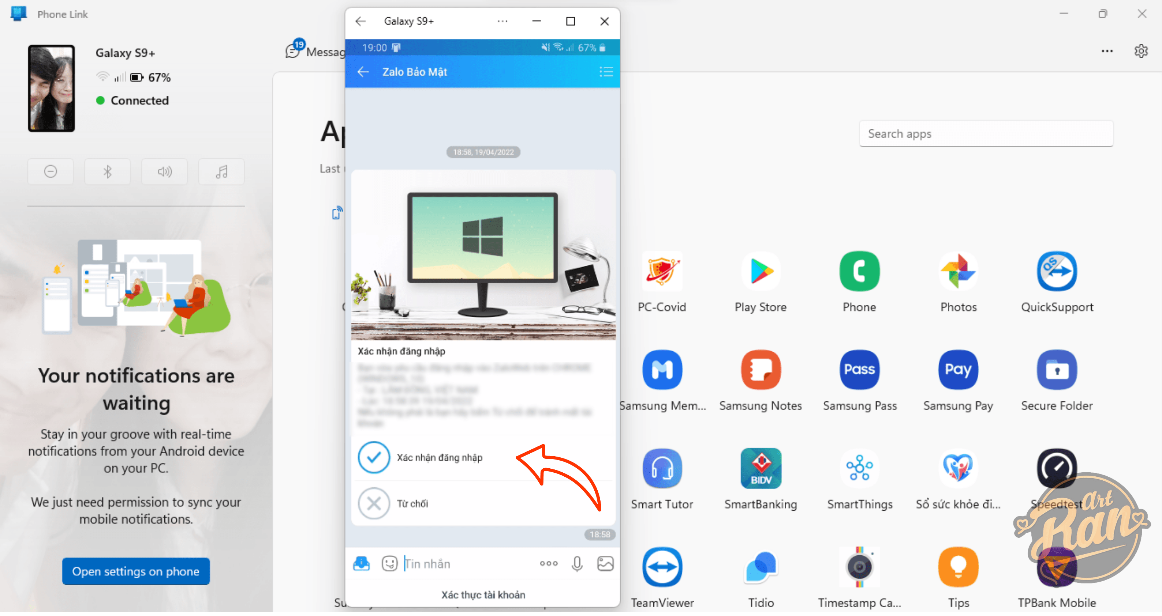This screenshot has width=1162, height=616.
Task: Open Samsung Members app
Action: click(662, 371)
